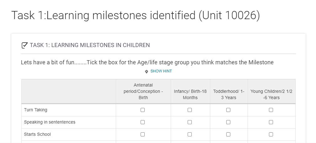The image size is (316, 143).
Task: Click the Antenatal period/Conception - Birth column header
Action: pos(143,91)
